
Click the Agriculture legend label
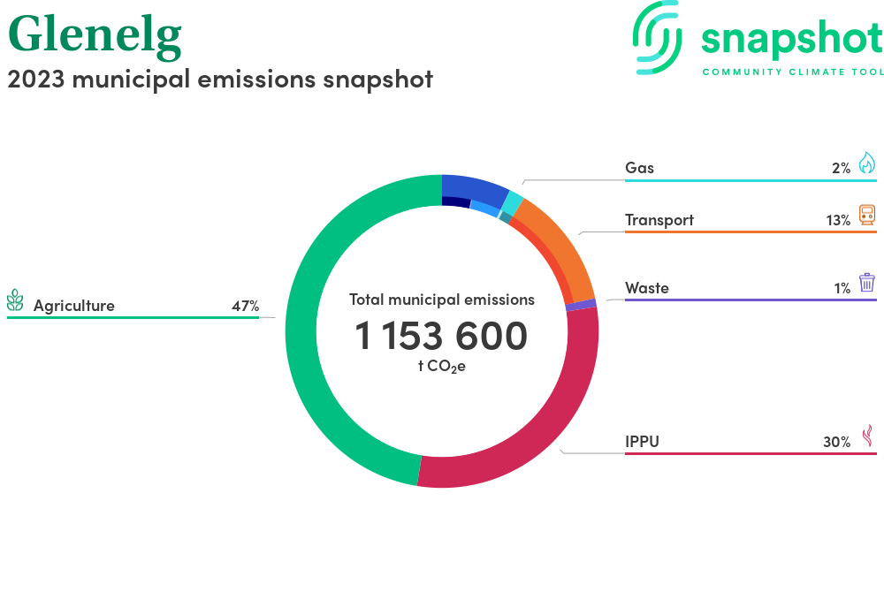pos(74,307)
